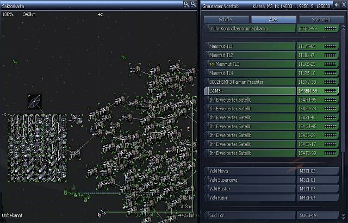The height and width of the screenshot is (223, 348).
Task: Click the orange E marker on the map
Action: [x=189, y=129]
